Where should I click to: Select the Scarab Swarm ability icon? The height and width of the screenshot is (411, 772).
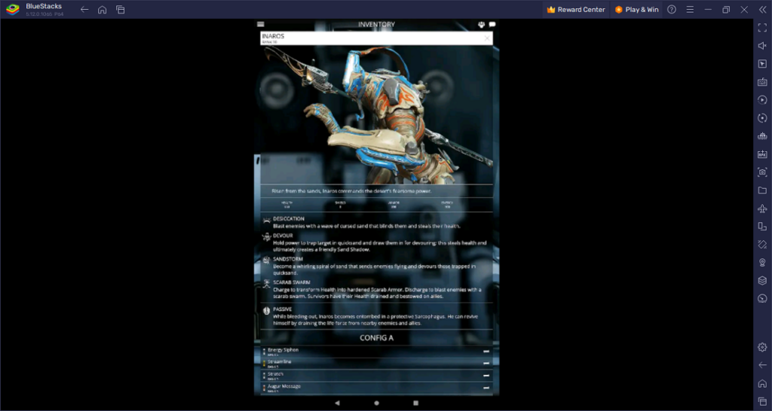click(x=267, y=284)
